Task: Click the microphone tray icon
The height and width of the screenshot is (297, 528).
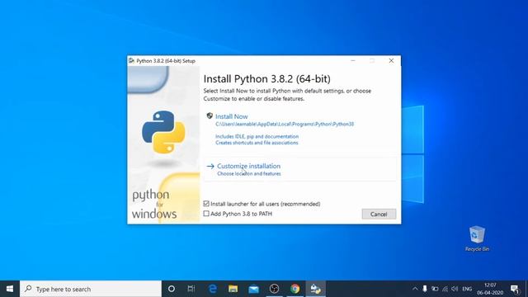Action: tap(425, 289)
